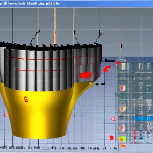The height and width of the screenshot is (153, 153).
Task: Click the red blob marker near panel bottom
Action: pos(111,138)
